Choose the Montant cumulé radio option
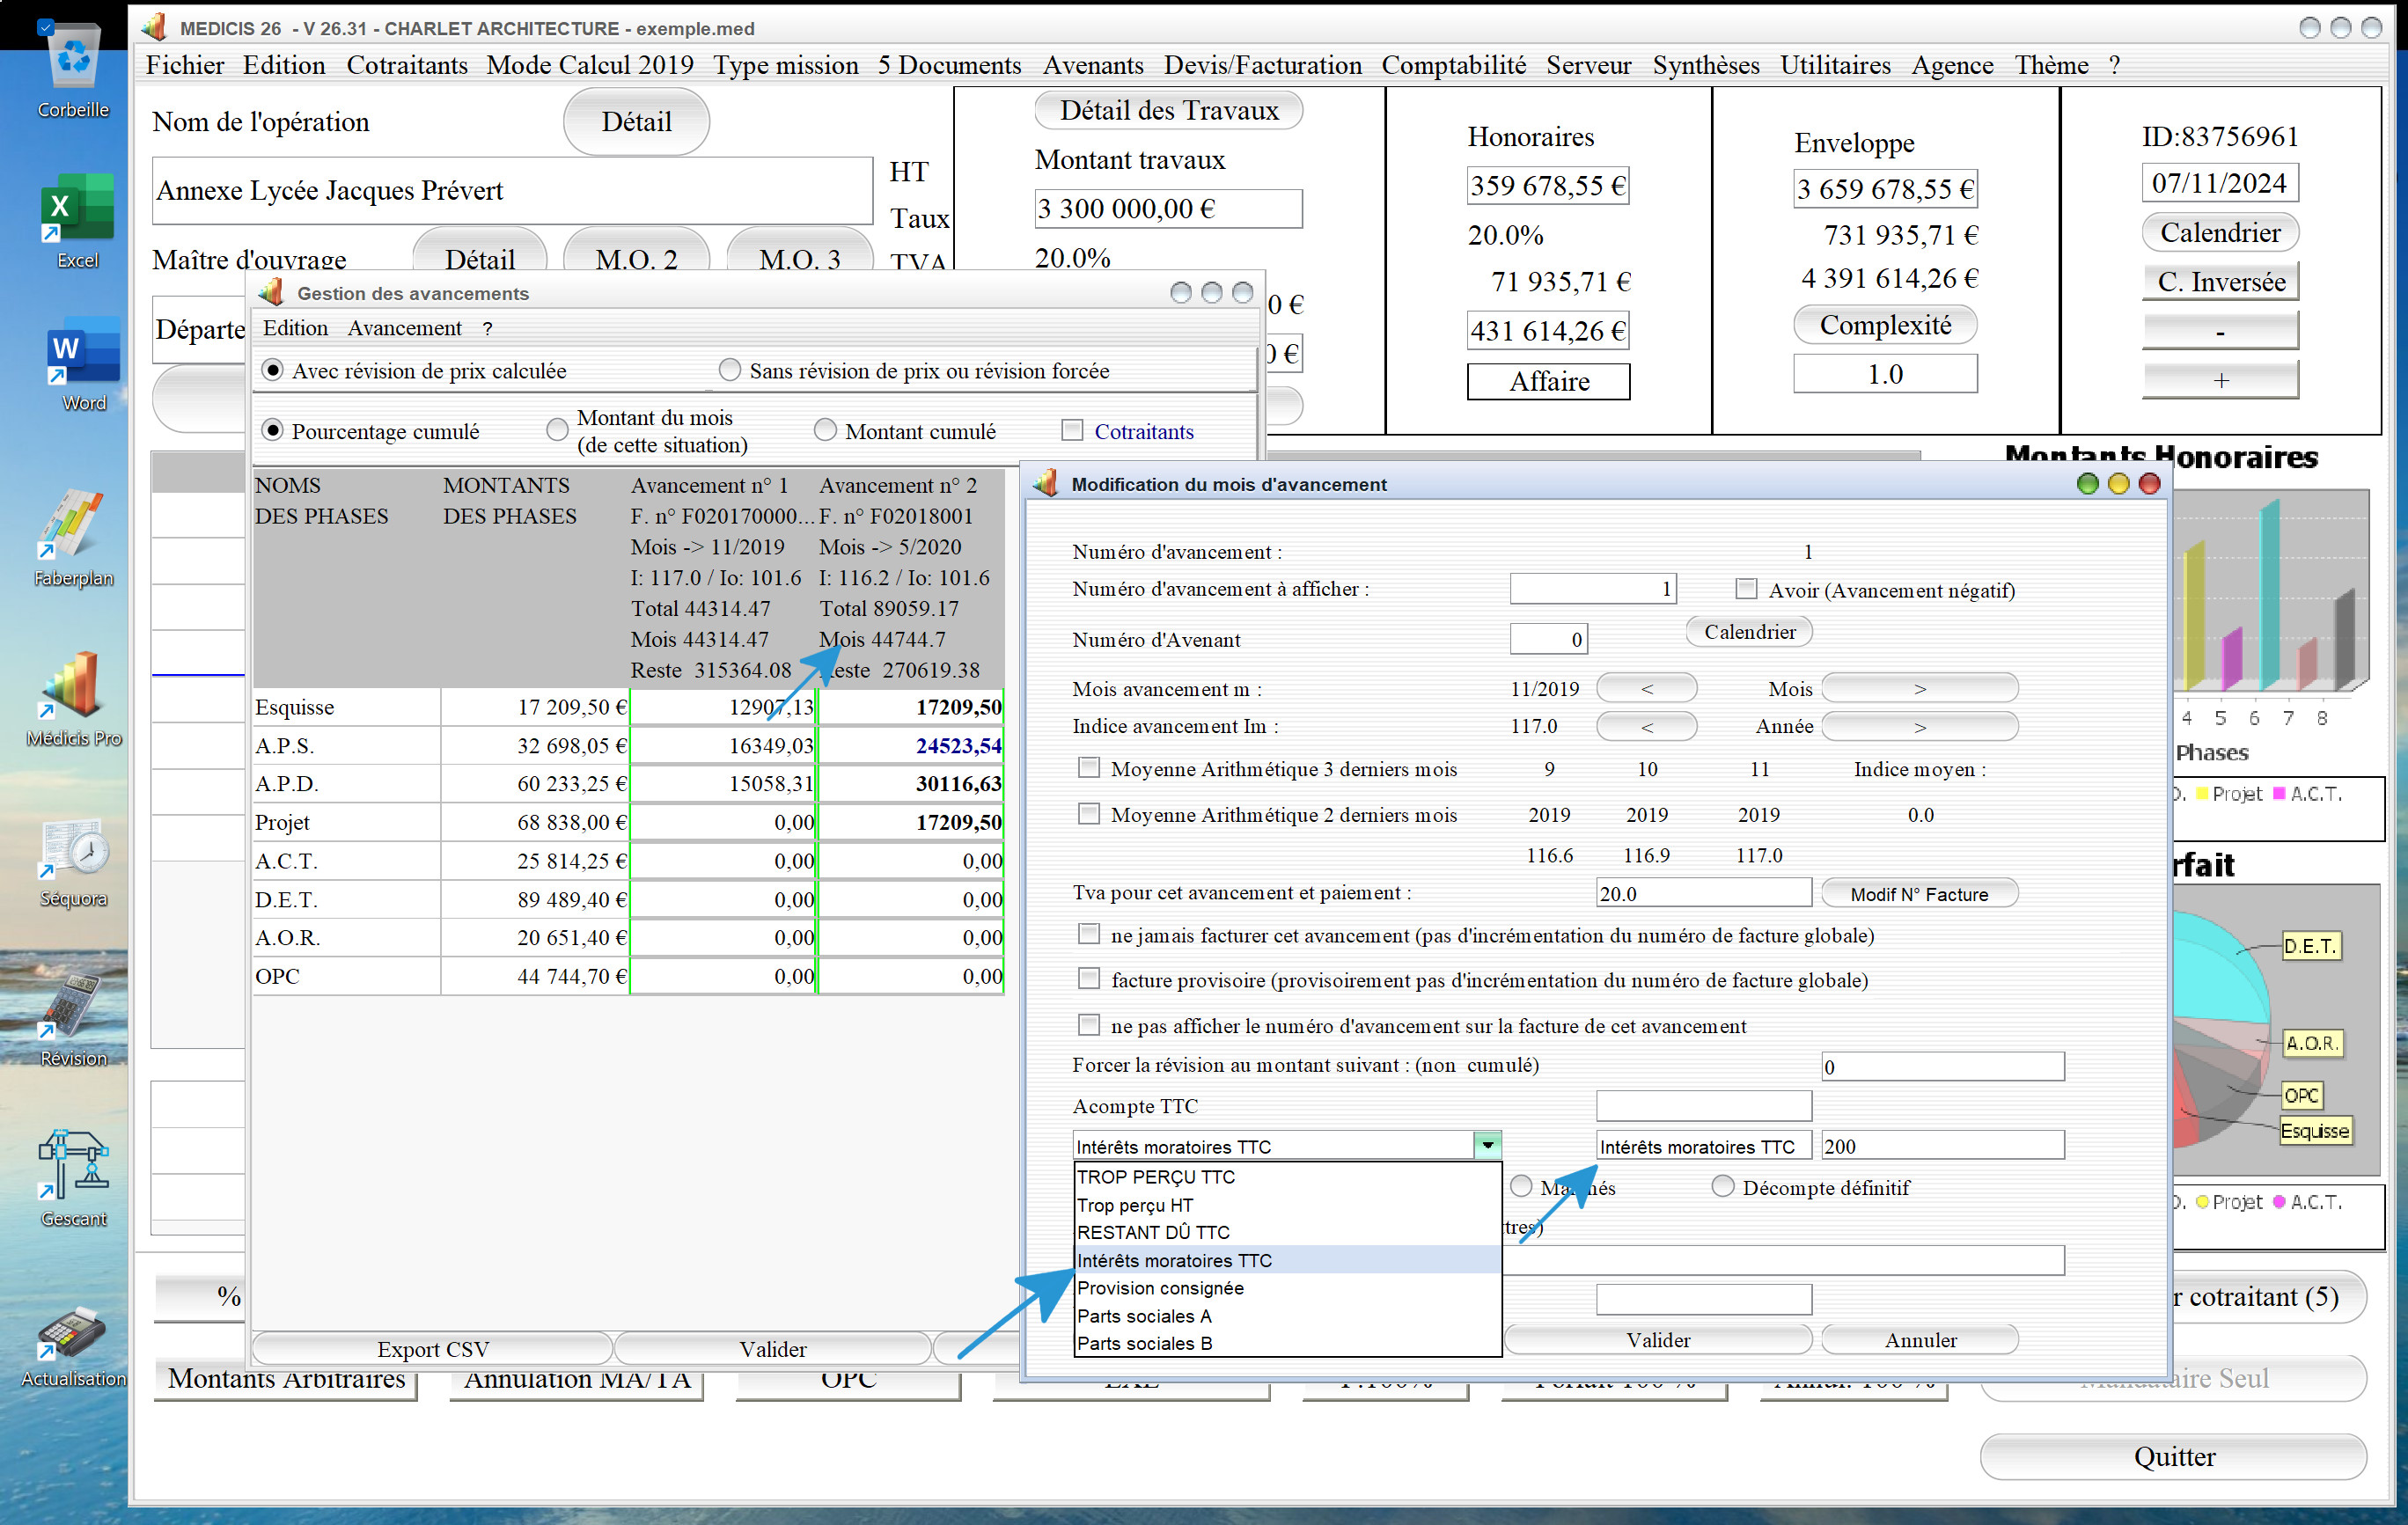This screenshot has height=1525, width=2408. (825, 430)
